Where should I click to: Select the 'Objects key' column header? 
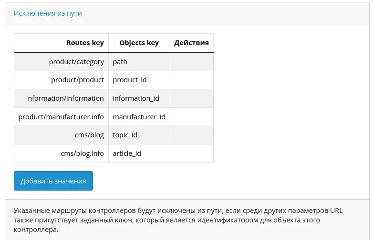(x=139, y=43)
